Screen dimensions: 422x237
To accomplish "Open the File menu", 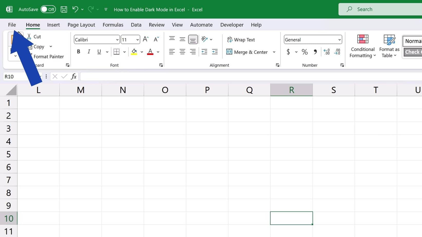I will pyautogui.click(x=12, y=25).
